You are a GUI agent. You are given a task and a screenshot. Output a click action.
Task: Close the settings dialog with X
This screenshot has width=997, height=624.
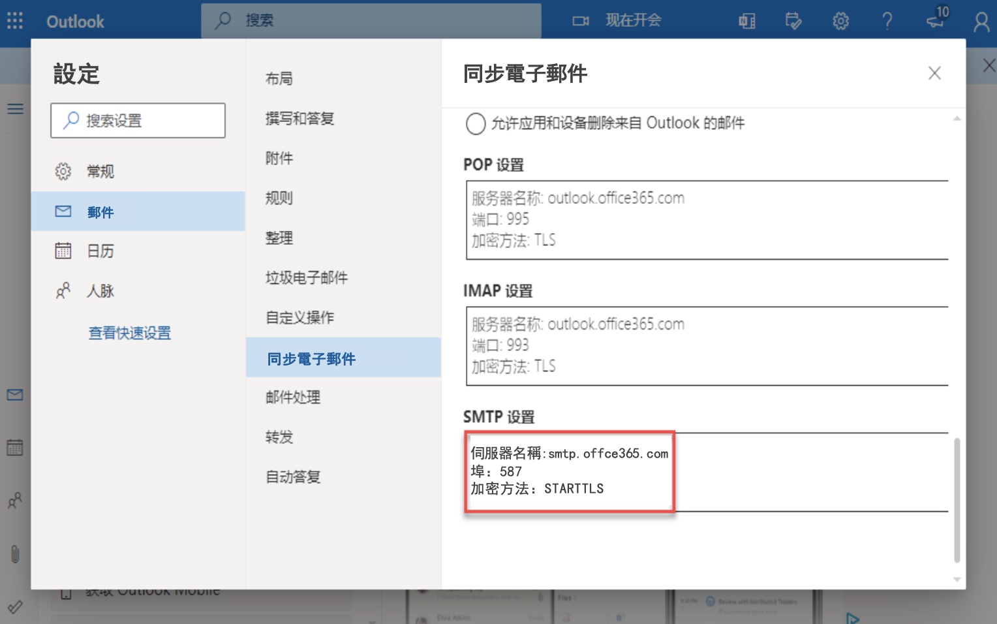click(934, 73)
